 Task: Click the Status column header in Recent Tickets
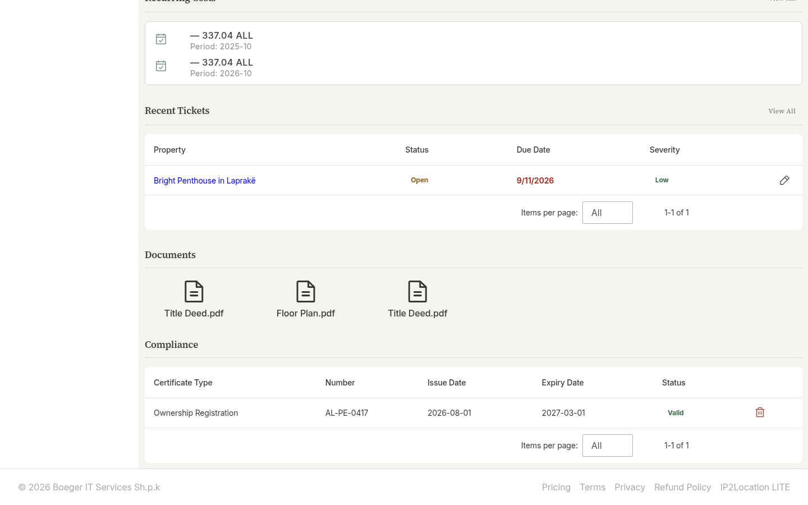pyautogui.click(x=417, y=150)
